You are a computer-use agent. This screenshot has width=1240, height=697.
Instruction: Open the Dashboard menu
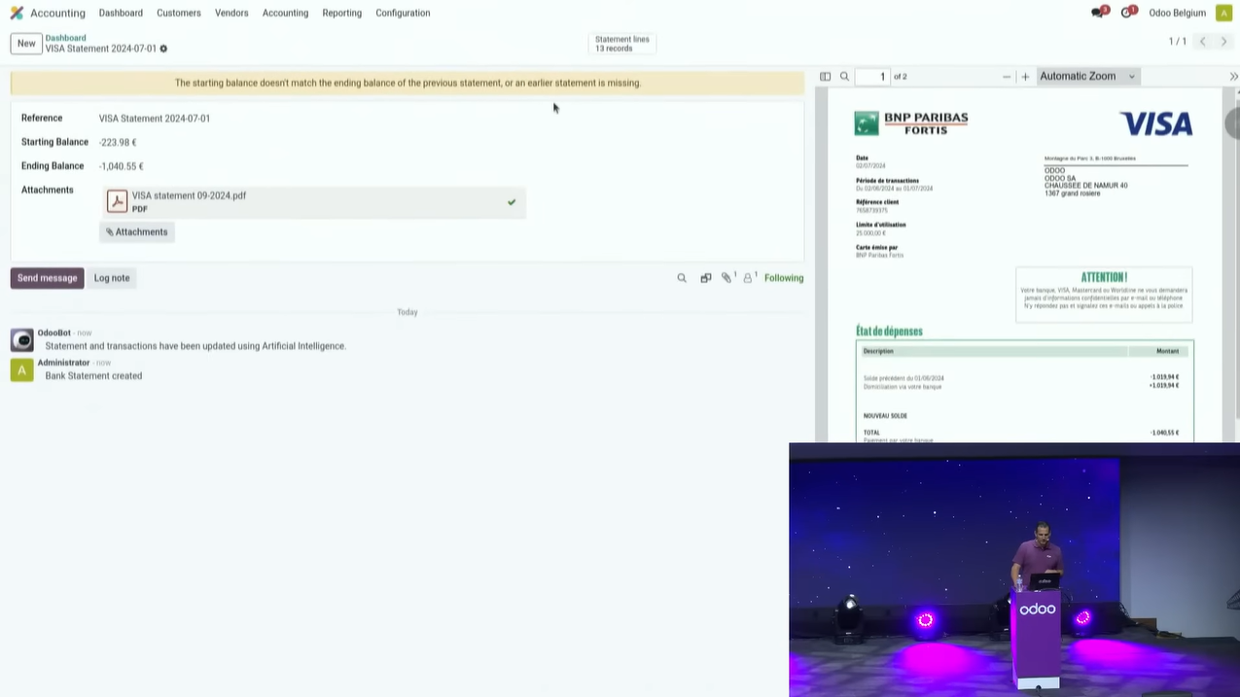[x=121, y=13]
